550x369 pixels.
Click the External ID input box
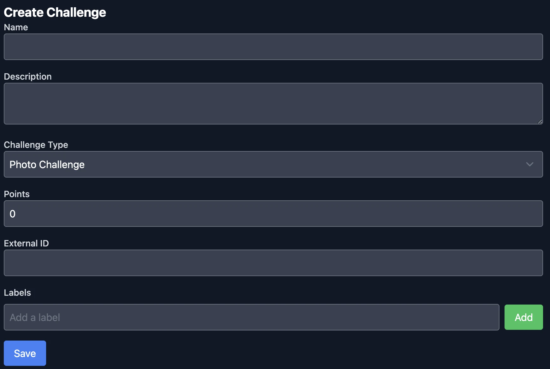pos(273,263)
